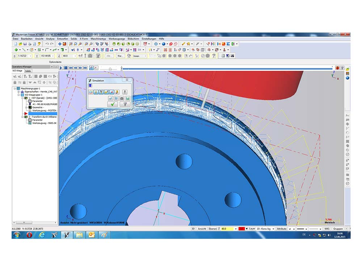Open the Layer dropdown showing 10 : Kons-bg

(266, 229)
